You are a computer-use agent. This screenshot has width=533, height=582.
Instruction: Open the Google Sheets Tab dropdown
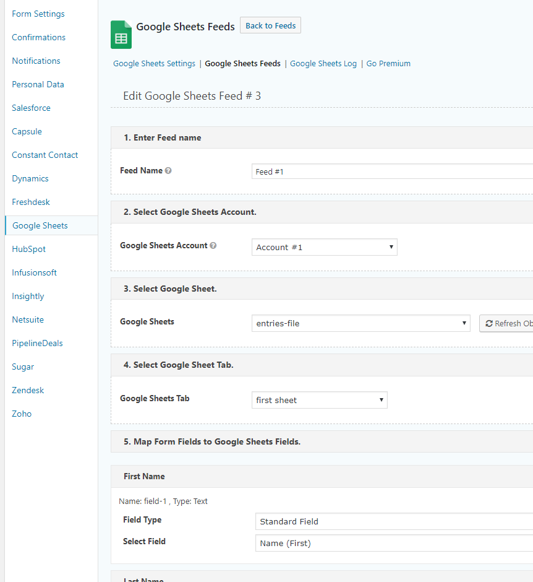(319, 400)
